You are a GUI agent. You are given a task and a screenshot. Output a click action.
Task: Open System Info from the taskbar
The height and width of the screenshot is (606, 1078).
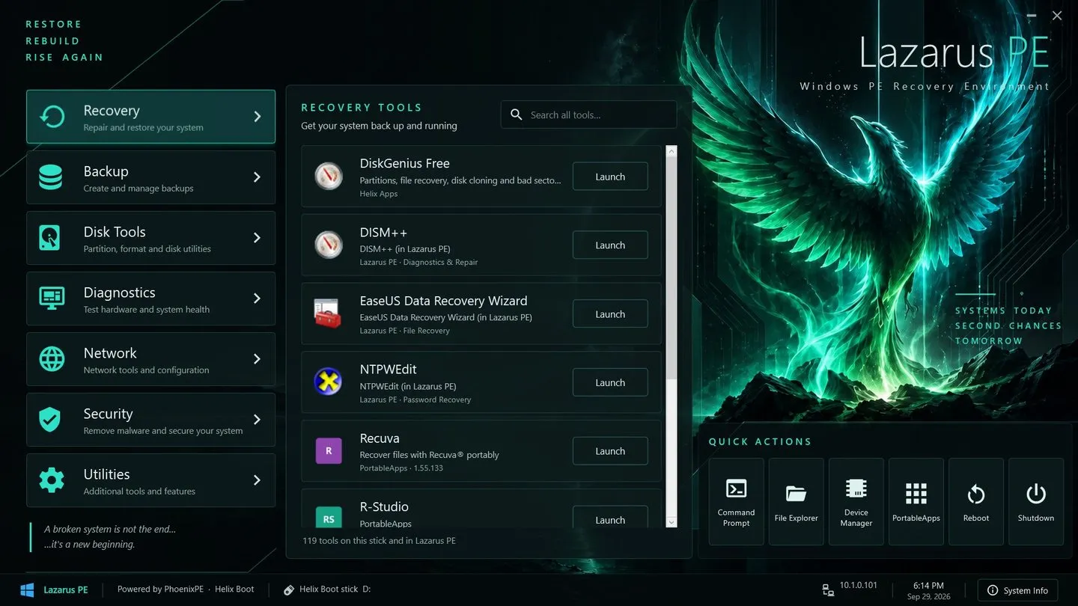(1018, 590)
